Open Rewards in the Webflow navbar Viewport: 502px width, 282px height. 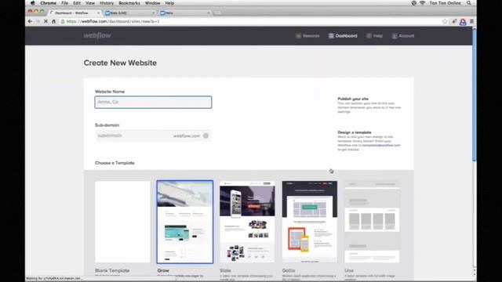pyautogui.click(x=307, y=36)
